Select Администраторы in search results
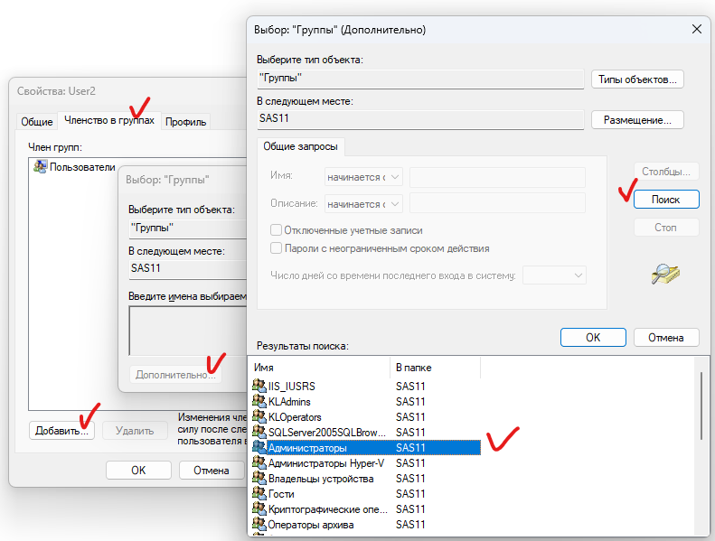The height and width of the screenshot is (541, 715). click(307, 448)
